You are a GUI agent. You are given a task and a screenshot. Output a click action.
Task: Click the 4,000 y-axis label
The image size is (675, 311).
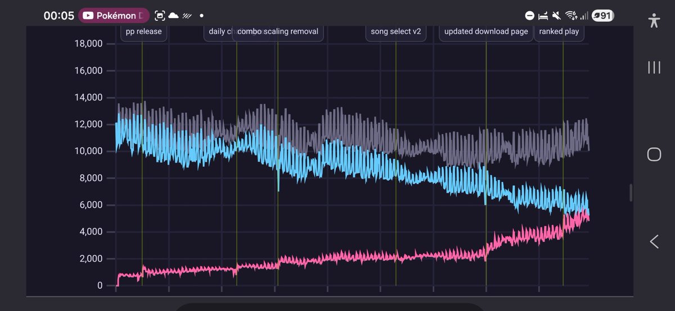90,232
